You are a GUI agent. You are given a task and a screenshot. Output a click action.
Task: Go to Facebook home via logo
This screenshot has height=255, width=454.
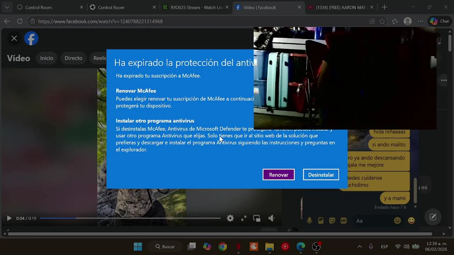[x=31, y=38]
